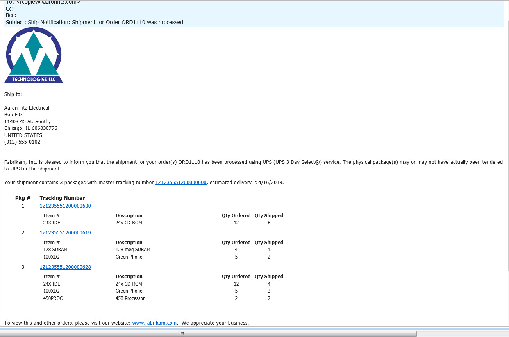Screen dimensions: 509x337
Task: Click 'Chicago, IL 606030776' line
Action: 31,128
